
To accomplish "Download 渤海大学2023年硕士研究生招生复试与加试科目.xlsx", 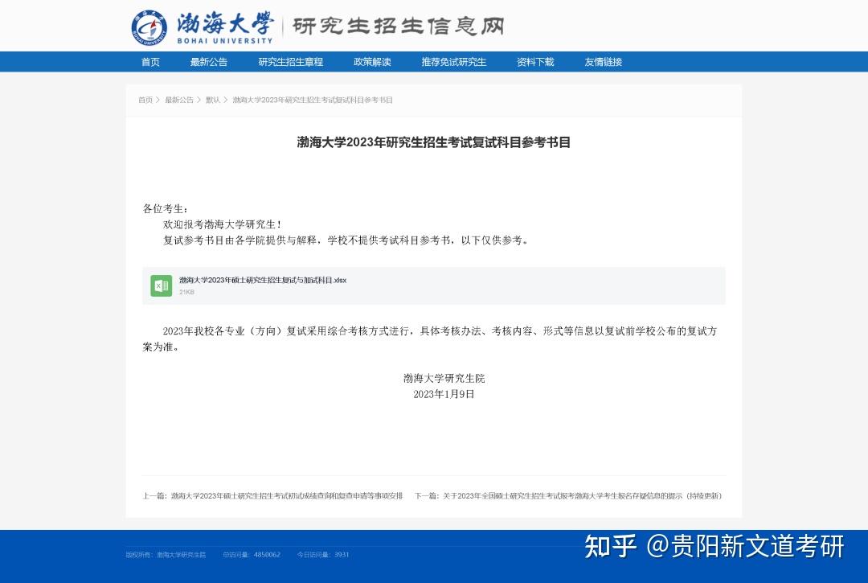I will [x=262, y=281].
